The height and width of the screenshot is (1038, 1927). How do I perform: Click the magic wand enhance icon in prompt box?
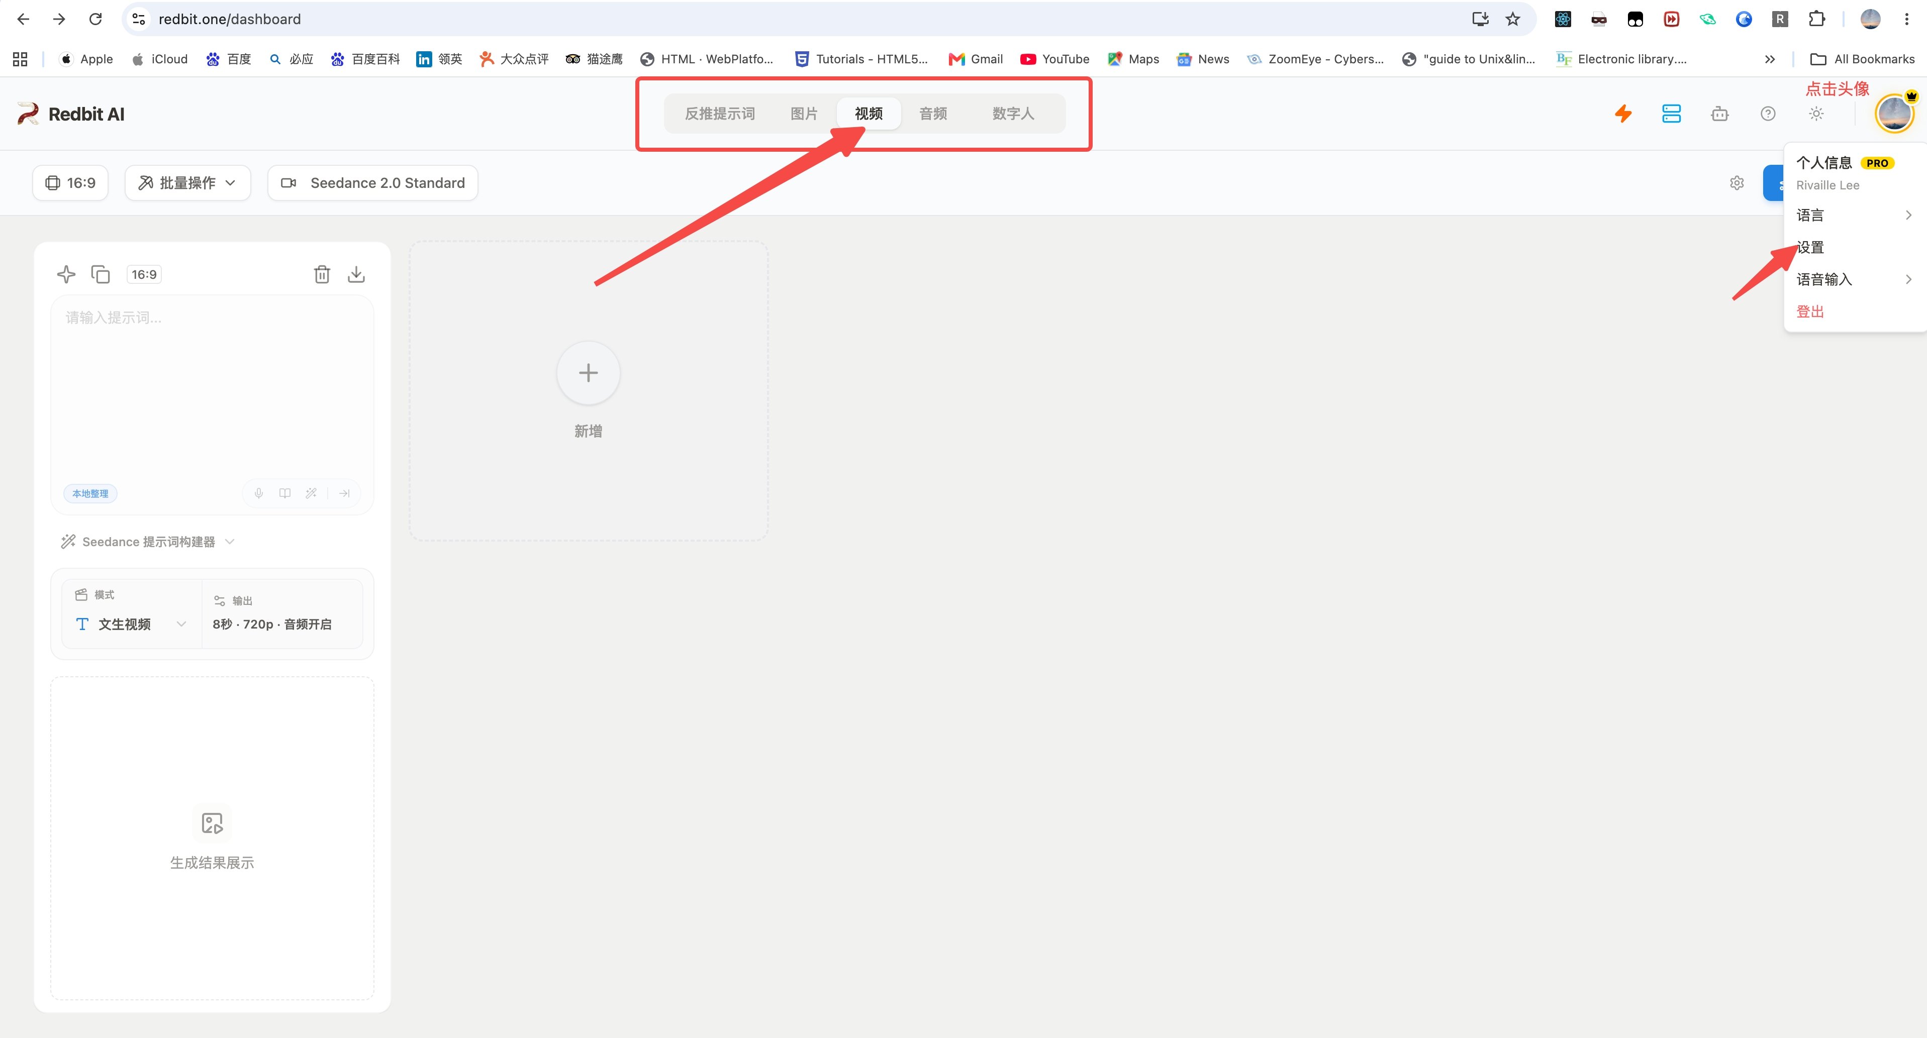coord(311,493)
